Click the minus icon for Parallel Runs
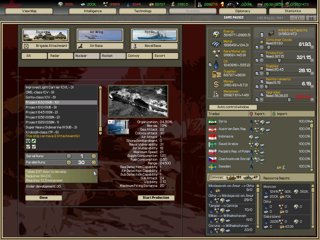 click(69, 162)
